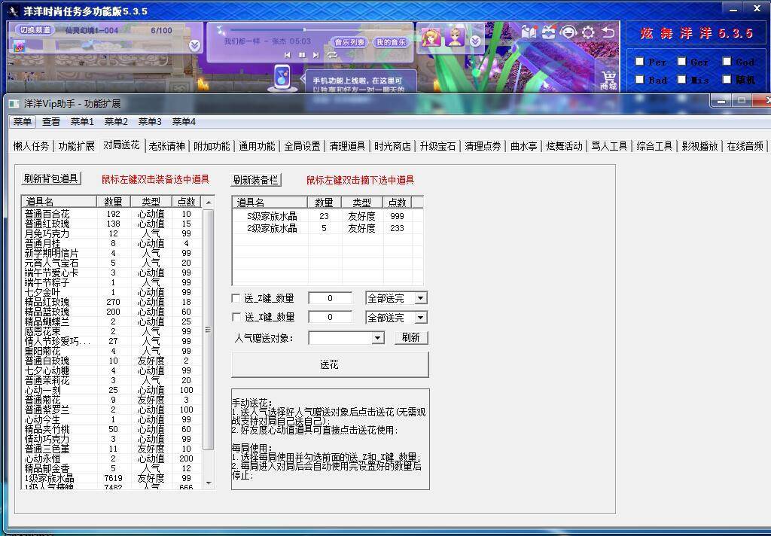Screen dimensions: 771x536
Task: Enable the Per checkbox
Action: pos(639,62)
